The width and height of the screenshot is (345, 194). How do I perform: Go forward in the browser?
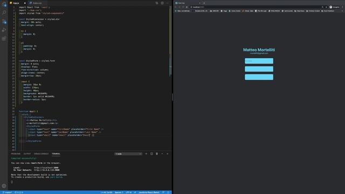[x=180, y=7]
